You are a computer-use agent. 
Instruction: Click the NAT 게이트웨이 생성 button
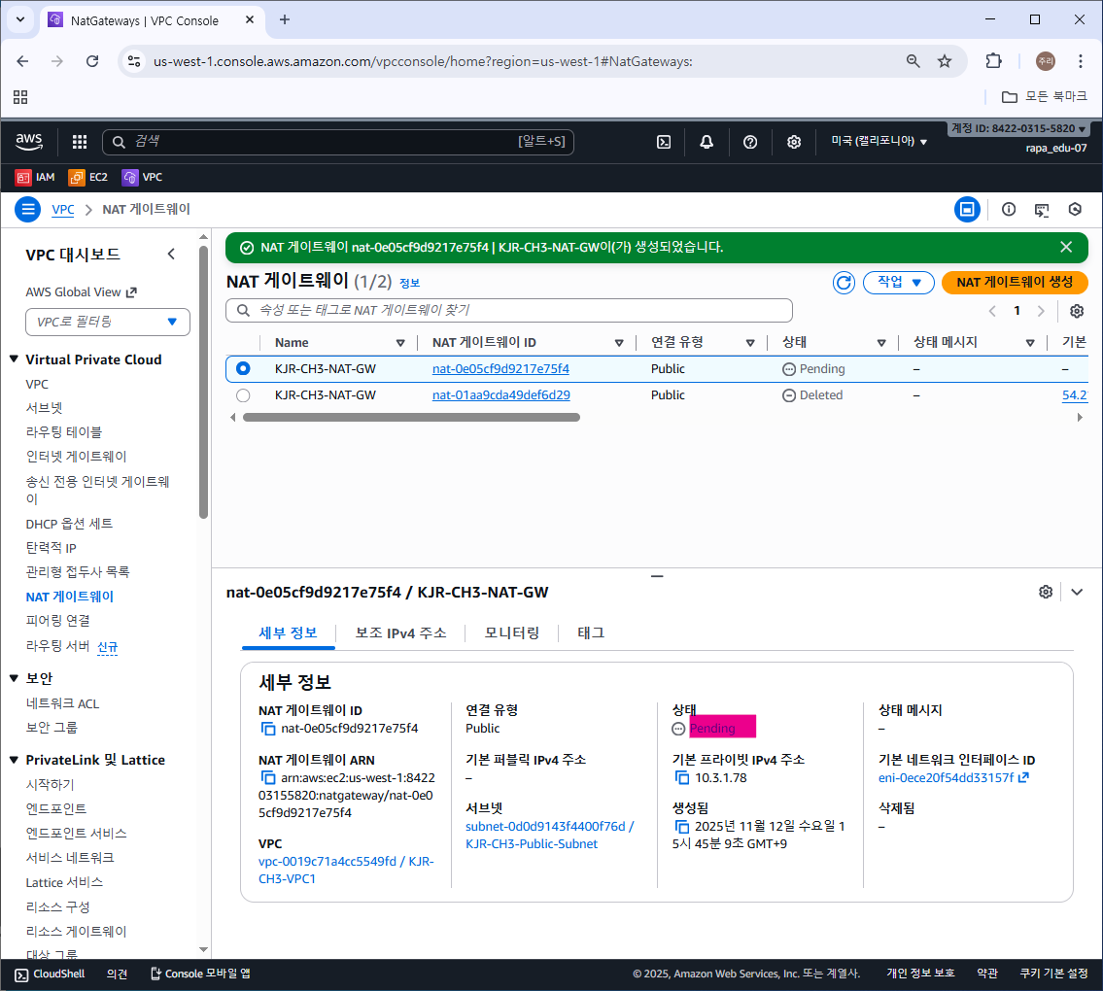[1015, 282]
